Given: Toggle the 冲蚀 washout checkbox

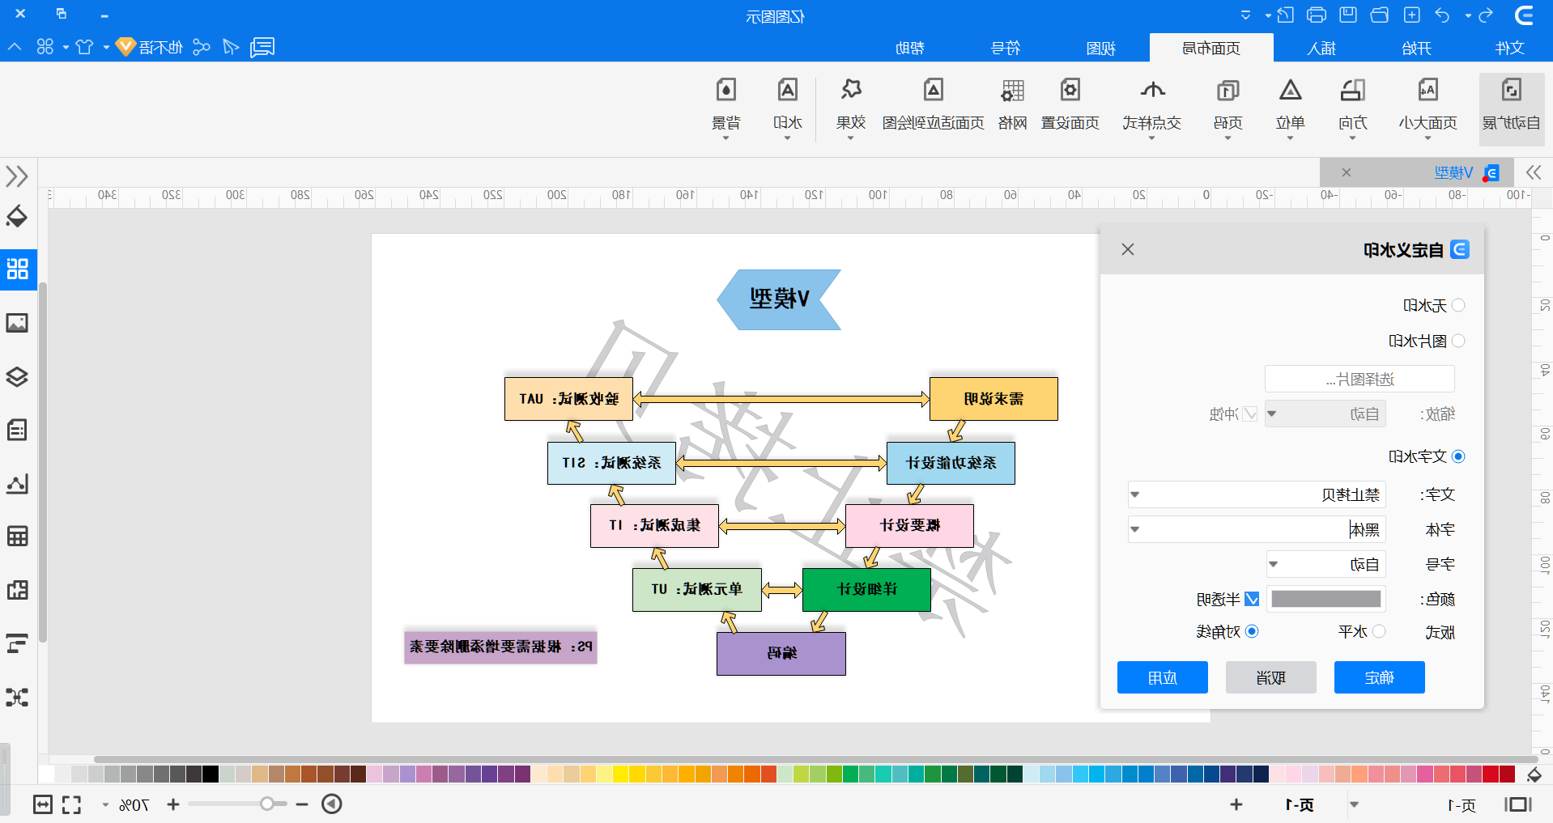Looking at the screenshot, I should point(1251,414).
